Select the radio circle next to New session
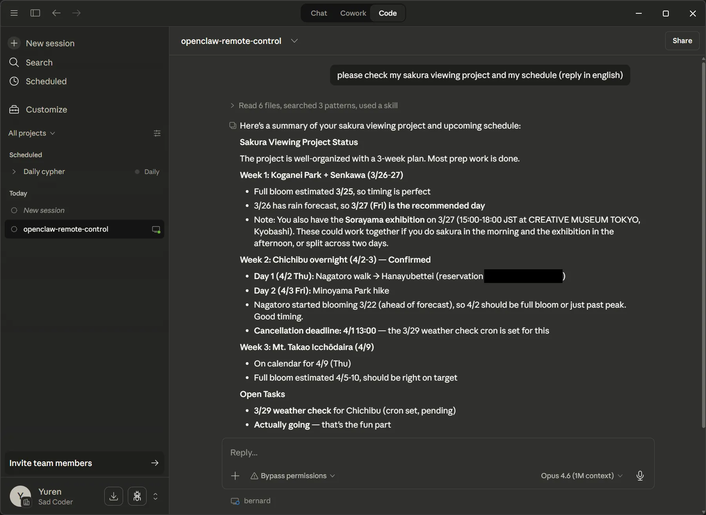The height and width of the screenshot is (515, 706). [x=14, y=210]
